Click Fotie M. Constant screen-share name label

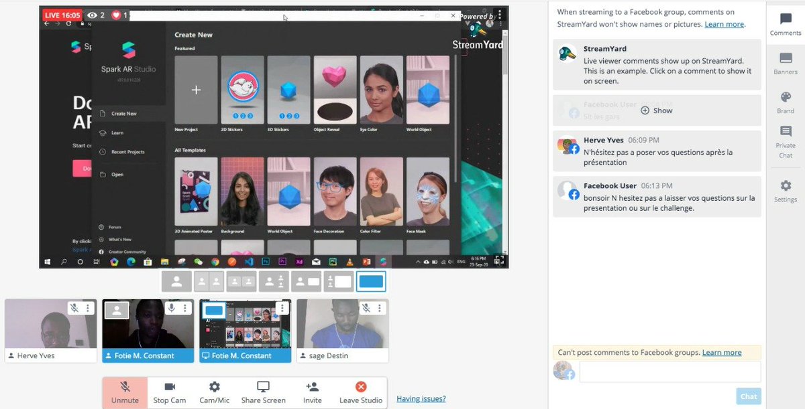(x=241, y=355)
